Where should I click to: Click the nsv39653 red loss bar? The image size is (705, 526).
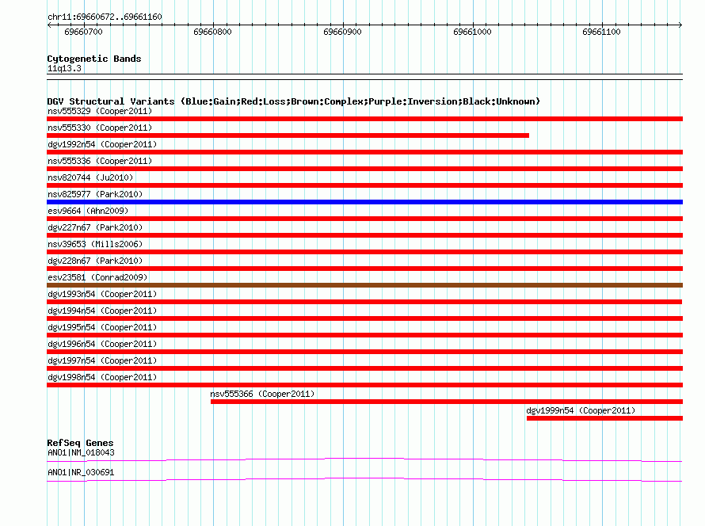(364, 252)
